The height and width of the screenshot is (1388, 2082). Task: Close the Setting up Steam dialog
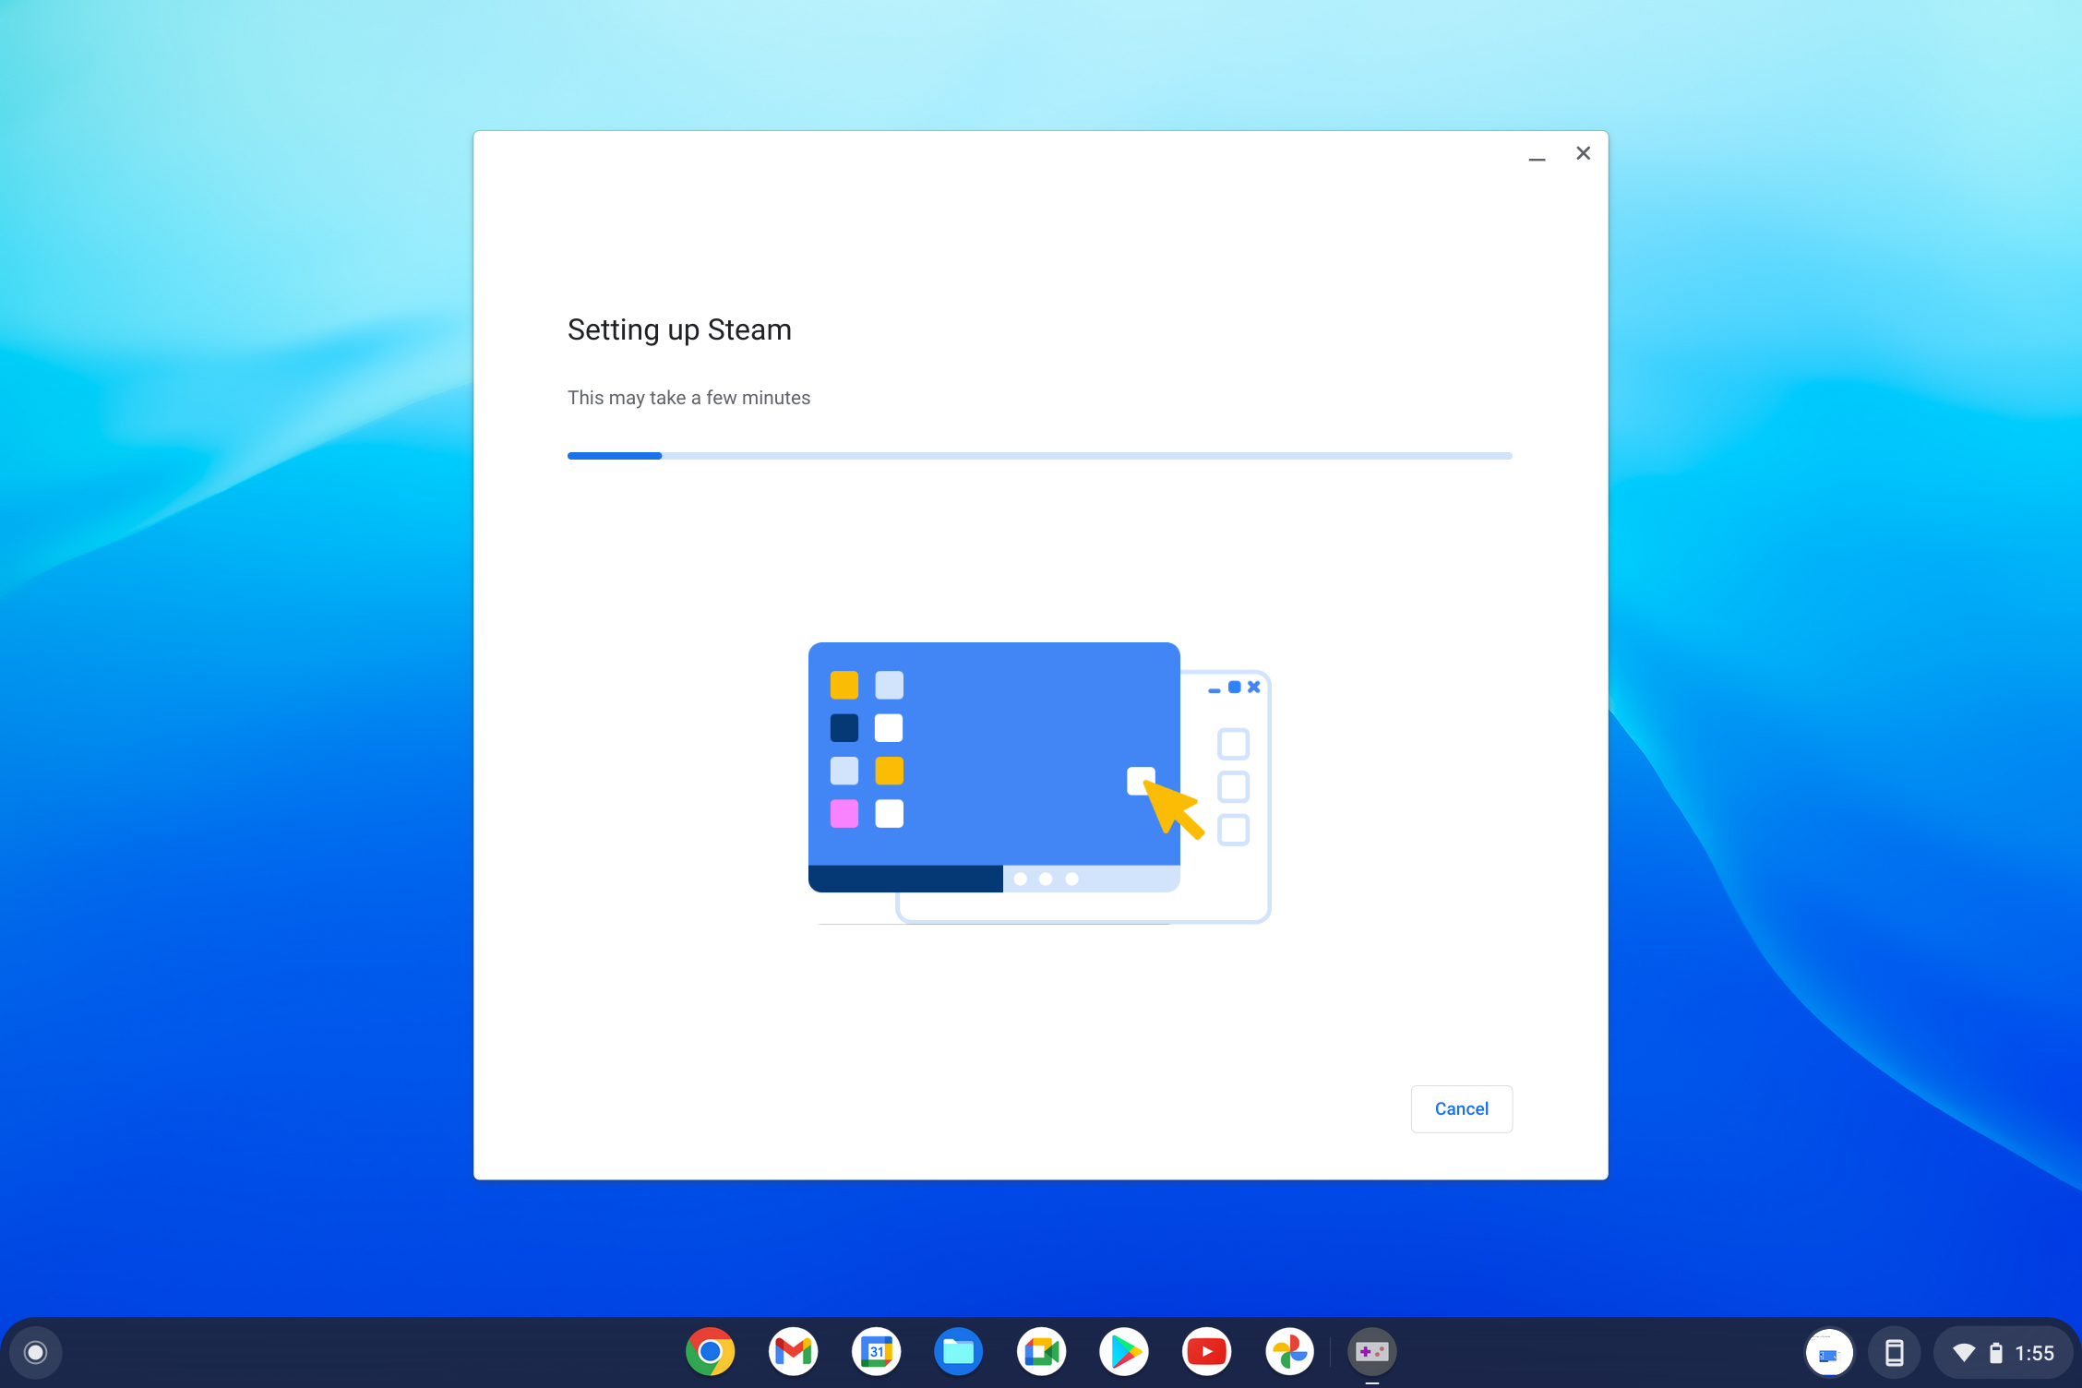[x=1583, y=153]
